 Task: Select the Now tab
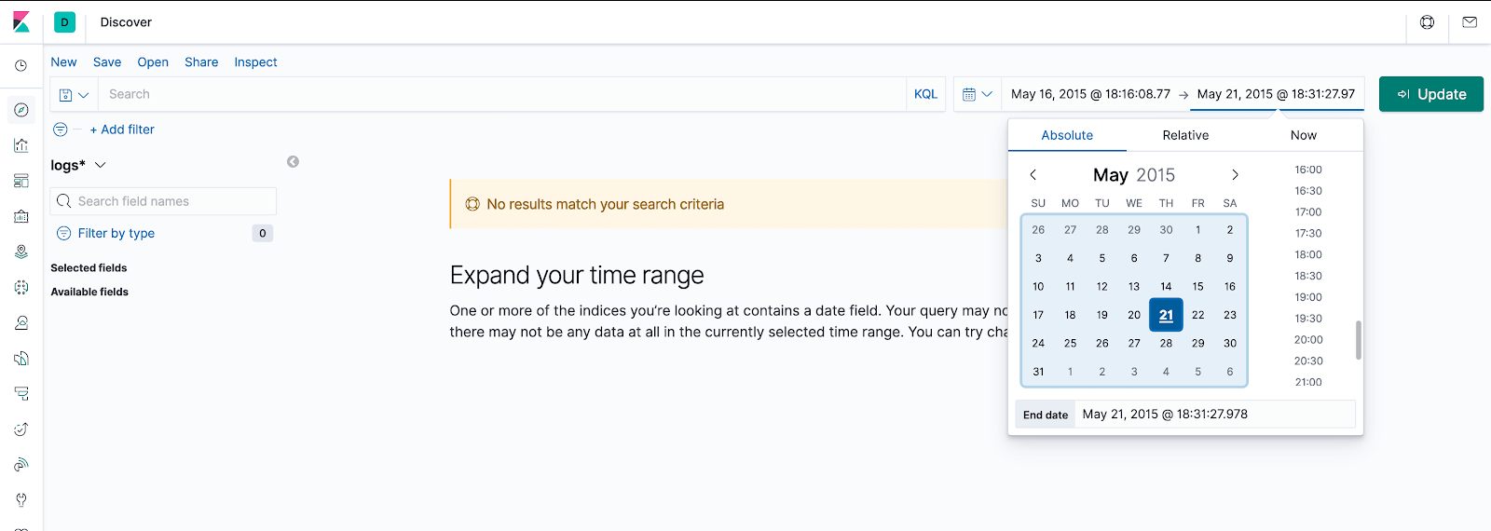pyautogui.click(x=1304, y=135)
